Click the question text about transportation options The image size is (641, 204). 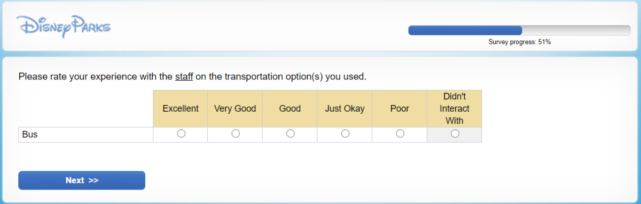click(192, 76)
